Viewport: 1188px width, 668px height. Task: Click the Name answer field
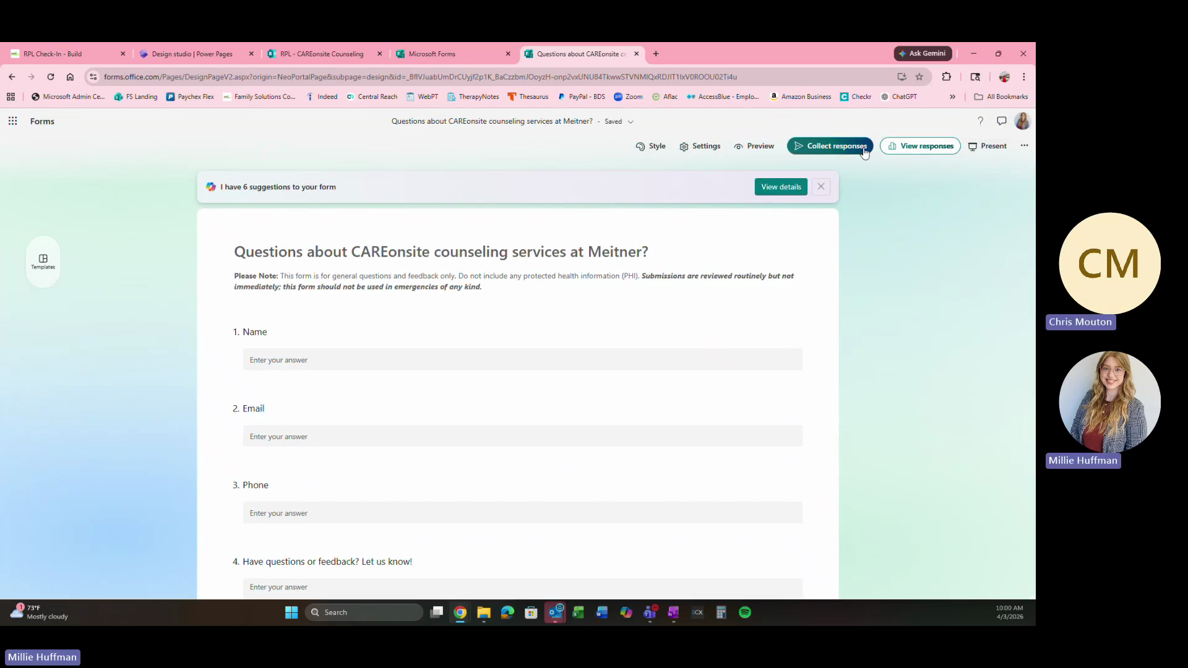click(x=523, y=360)
